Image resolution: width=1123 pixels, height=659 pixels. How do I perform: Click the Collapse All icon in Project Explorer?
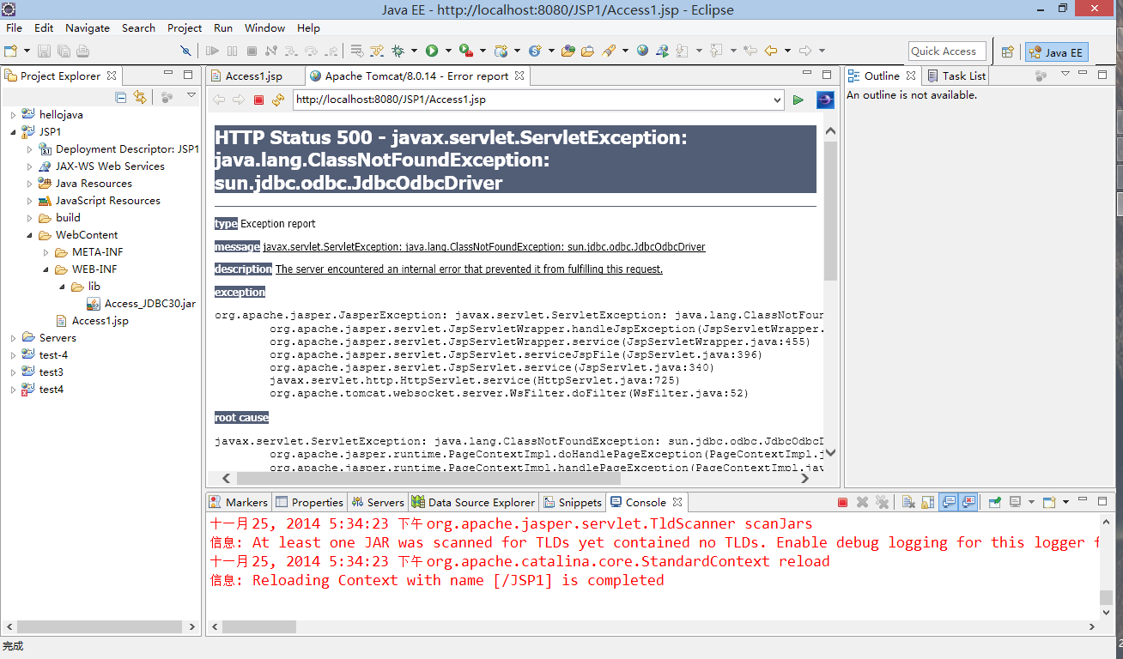click(x=120, y=97)
